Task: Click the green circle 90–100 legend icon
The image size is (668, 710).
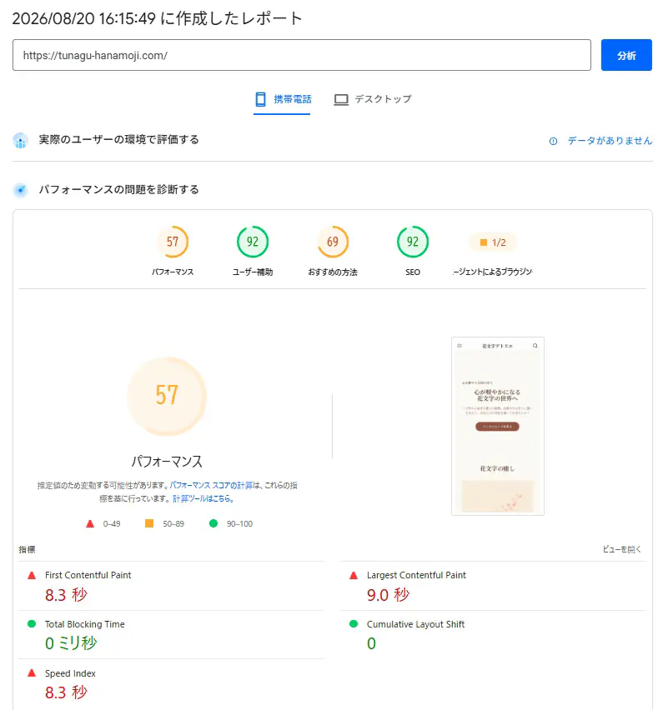Action: 213,523
